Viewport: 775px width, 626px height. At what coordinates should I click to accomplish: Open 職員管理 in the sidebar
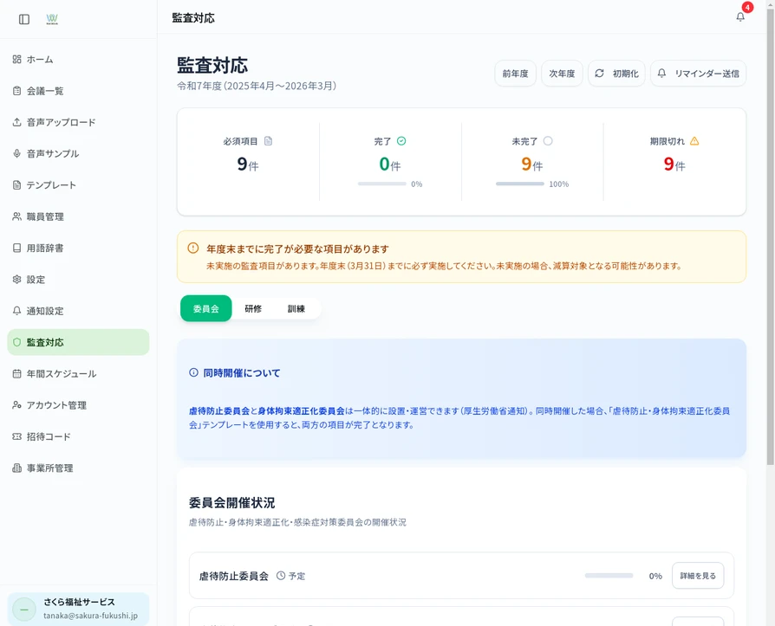click(78, 216)
